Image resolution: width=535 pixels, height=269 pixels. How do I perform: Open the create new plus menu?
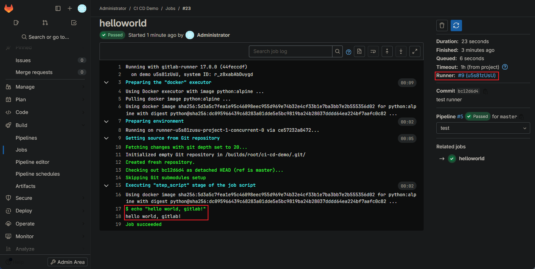pyautogui.click(x=70, y=8)
